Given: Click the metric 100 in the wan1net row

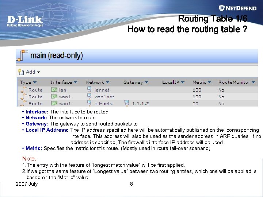Looking at the screenshot, I should pyautogui.click(x=197, y=97).
